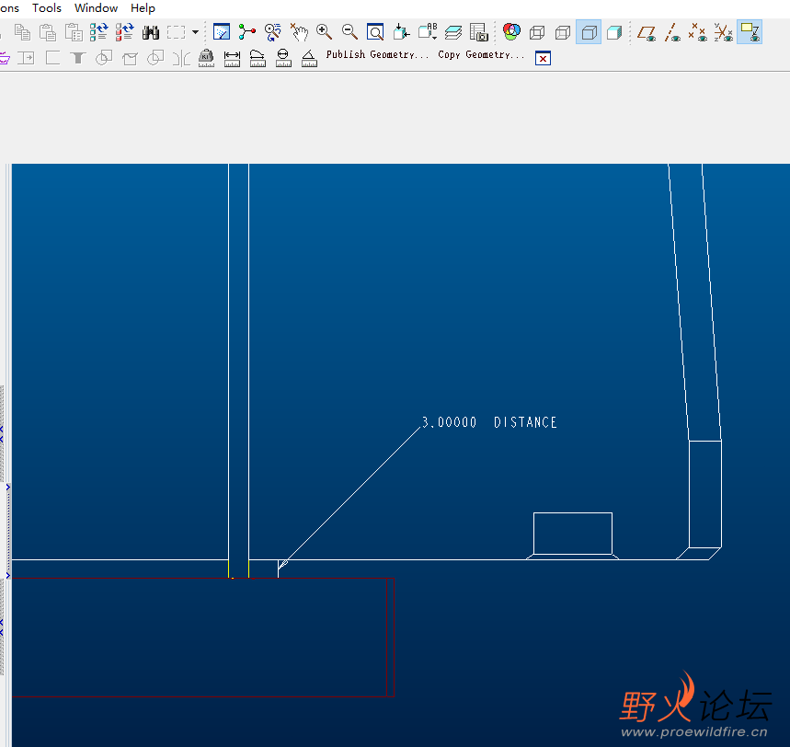The image size is (790, 747).
Task: Click the curve Length measure icon
Action: [x=258, y=59]
